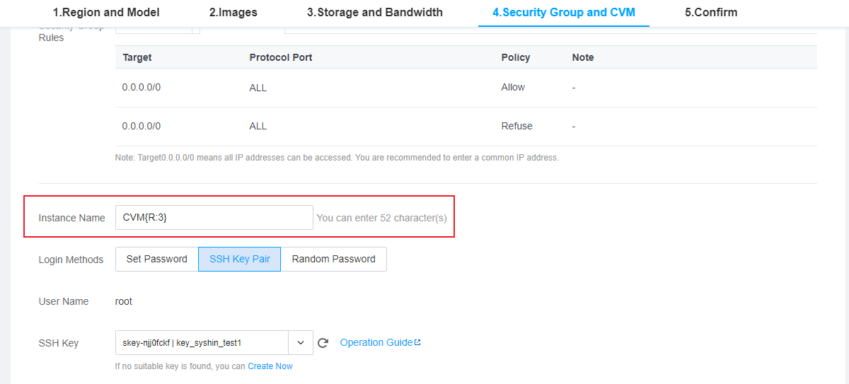Viewport: 849px width, 384px height.
Task: Click the Create Now link
Action: [x=270, y=366]
